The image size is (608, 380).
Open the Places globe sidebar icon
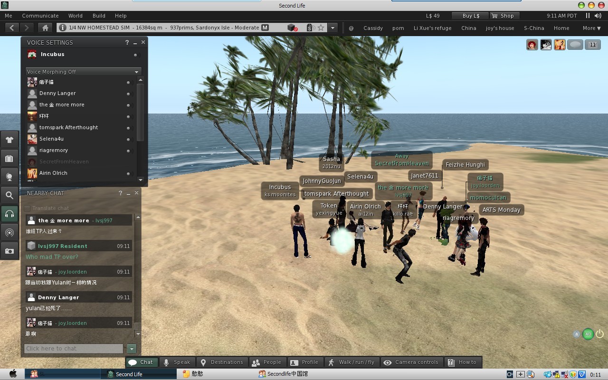9,177
